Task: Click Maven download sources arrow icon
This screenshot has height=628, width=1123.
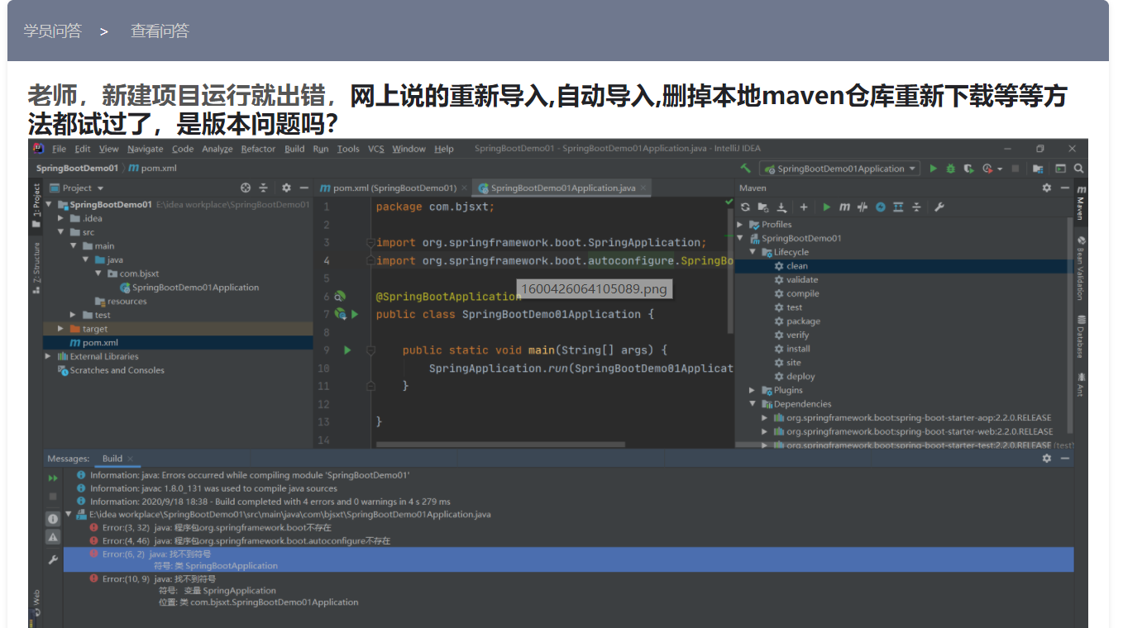Action: coord(781,207)
